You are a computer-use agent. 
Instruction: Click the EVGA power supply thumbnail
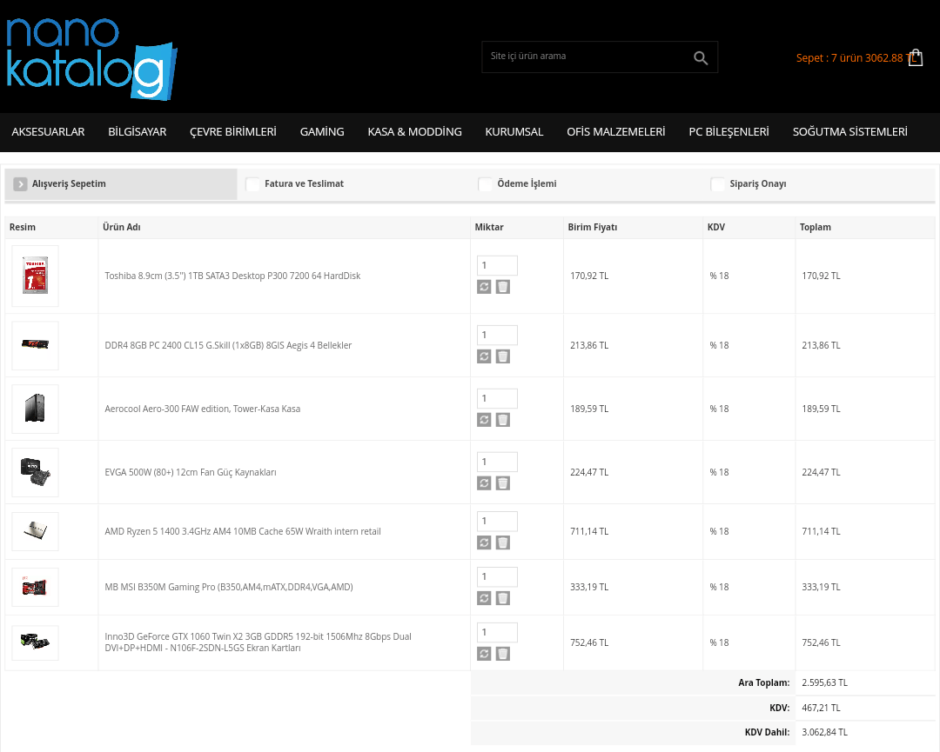(36, 472)
